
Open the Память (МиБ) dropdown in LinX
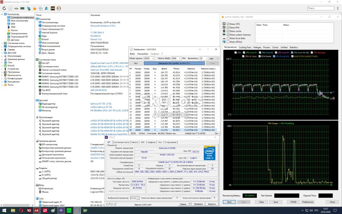(x=176, y=59)
